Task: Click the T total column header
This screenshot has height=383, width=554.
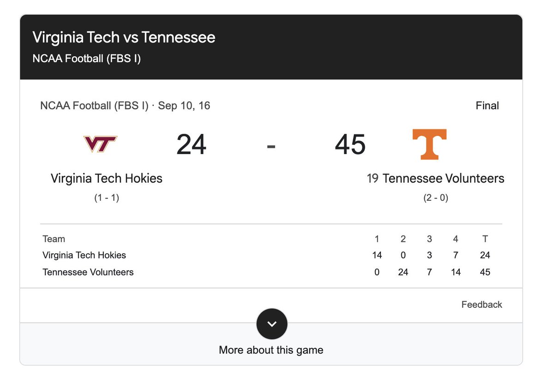Action: [x=485, y=239]
